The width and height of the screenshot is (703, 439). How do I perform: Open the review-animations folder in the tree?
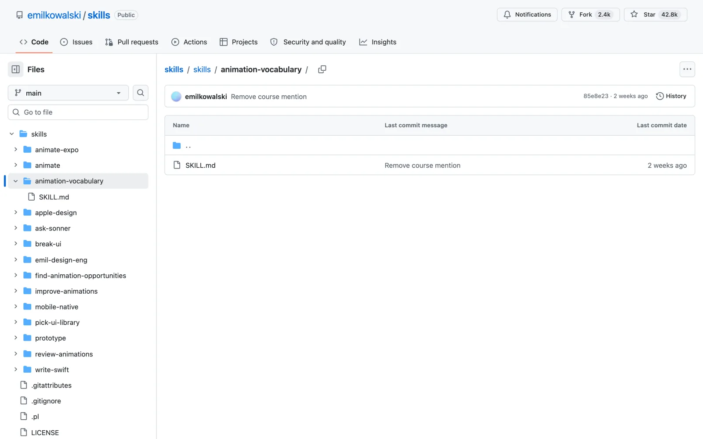coord(64,354)
